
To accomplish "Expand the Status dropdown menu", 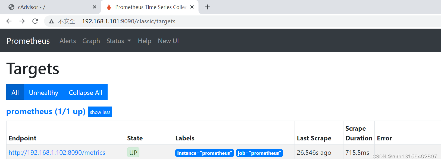I will pos(119,41).
